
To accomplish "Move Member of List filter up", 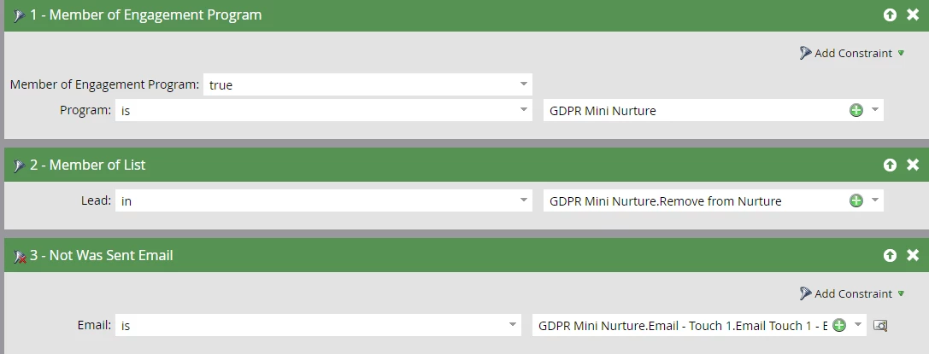I will pyautogui.click(x=890, y=165).
